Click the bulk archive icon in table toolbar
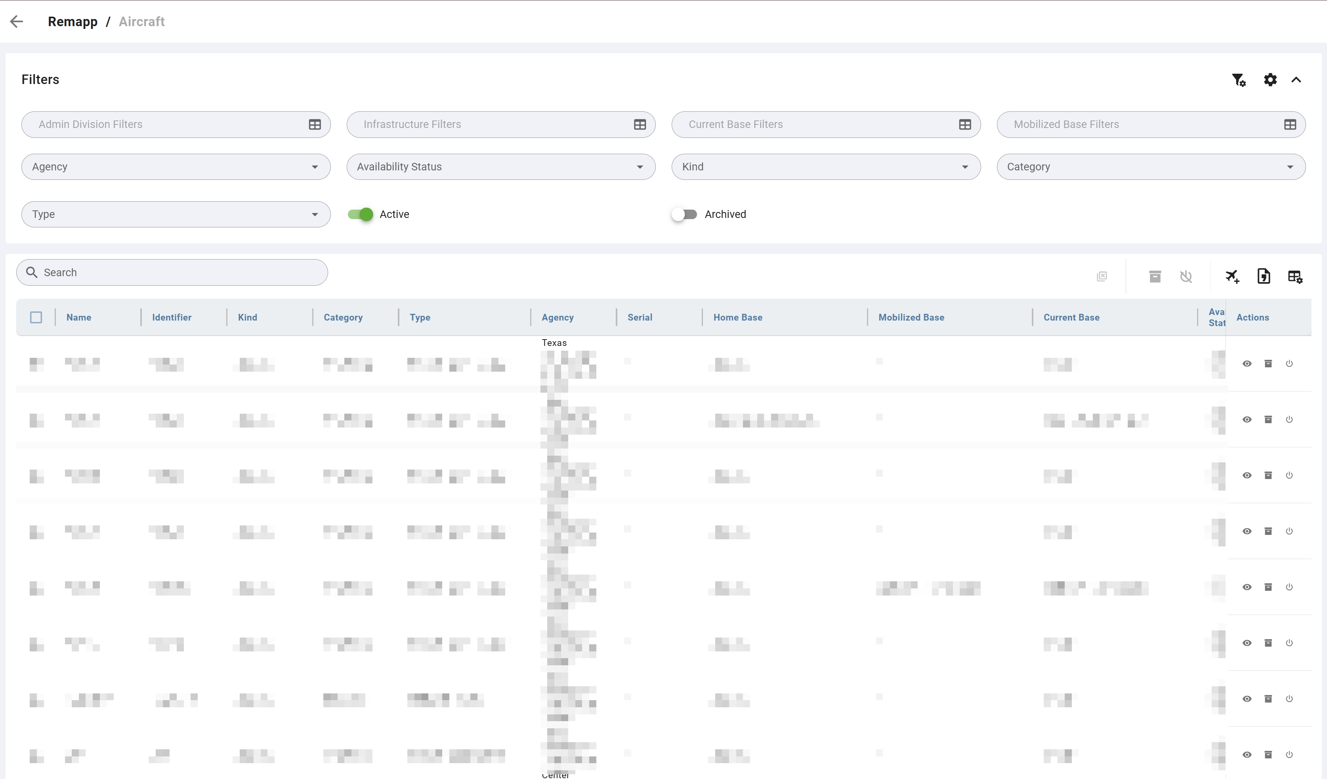Image resolution: width=1327 pixels, height=779 pixels. tap(1155, 276)
